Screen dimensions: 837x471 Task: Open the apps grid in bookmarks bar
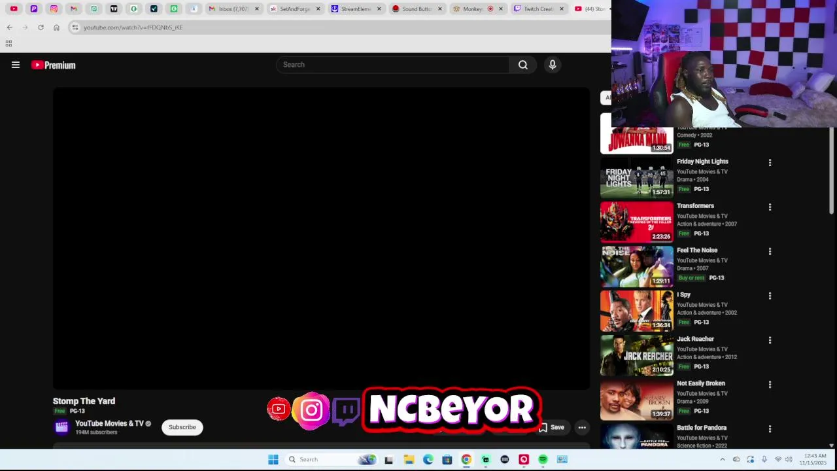[x=9, y=44]
